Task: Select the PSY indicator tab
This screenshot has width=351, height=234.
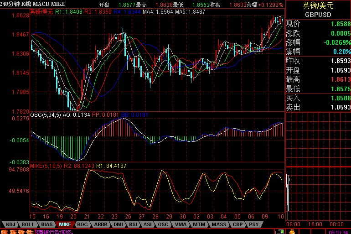Action: [x=253, y=224]
